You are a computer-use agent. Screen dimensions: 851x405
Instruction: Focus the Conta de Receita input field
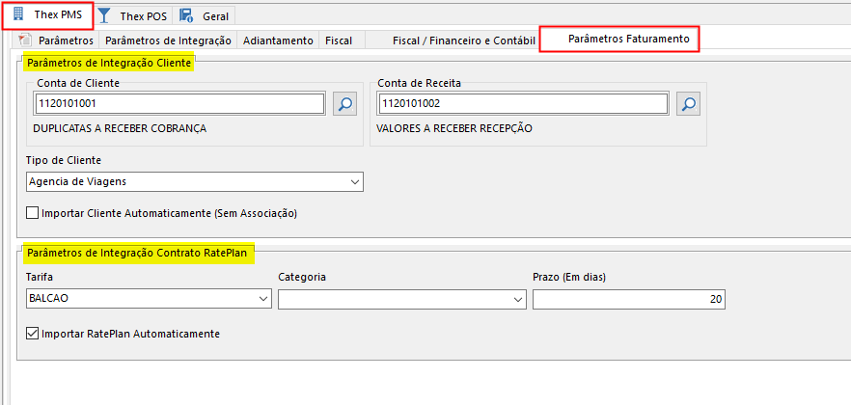(x=522, y=103)
